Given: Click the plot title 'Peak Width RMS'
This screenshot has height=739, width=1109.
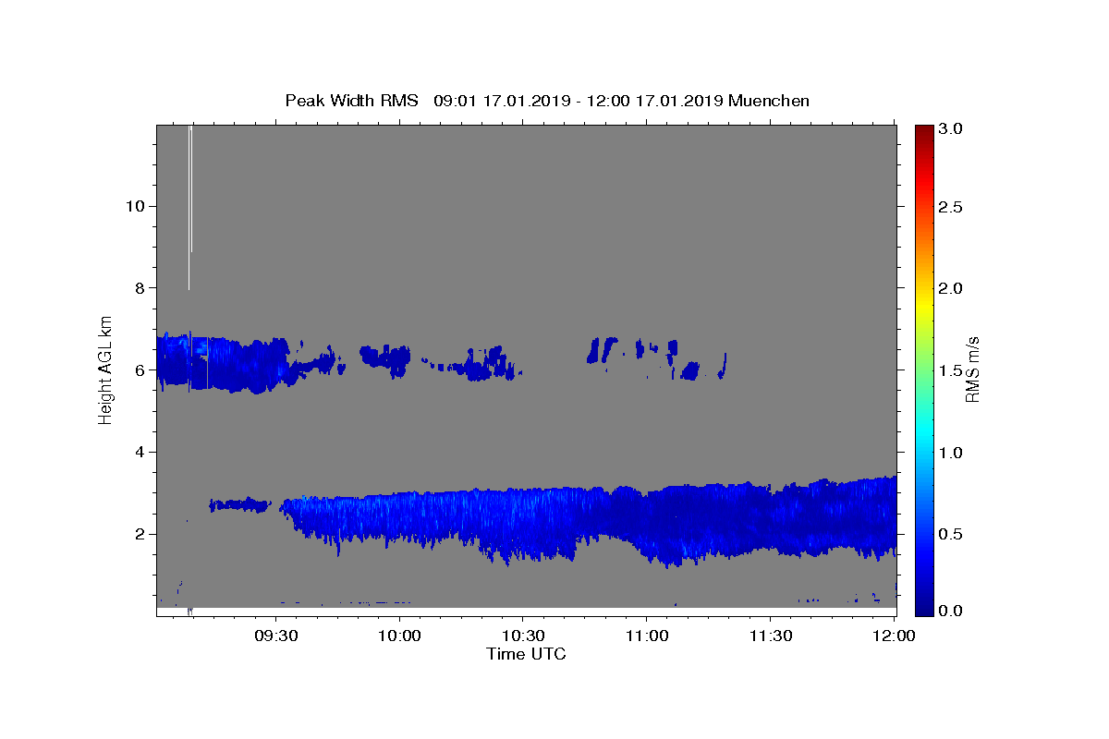Looking at the screenshot, I should [x=351, y=101].
